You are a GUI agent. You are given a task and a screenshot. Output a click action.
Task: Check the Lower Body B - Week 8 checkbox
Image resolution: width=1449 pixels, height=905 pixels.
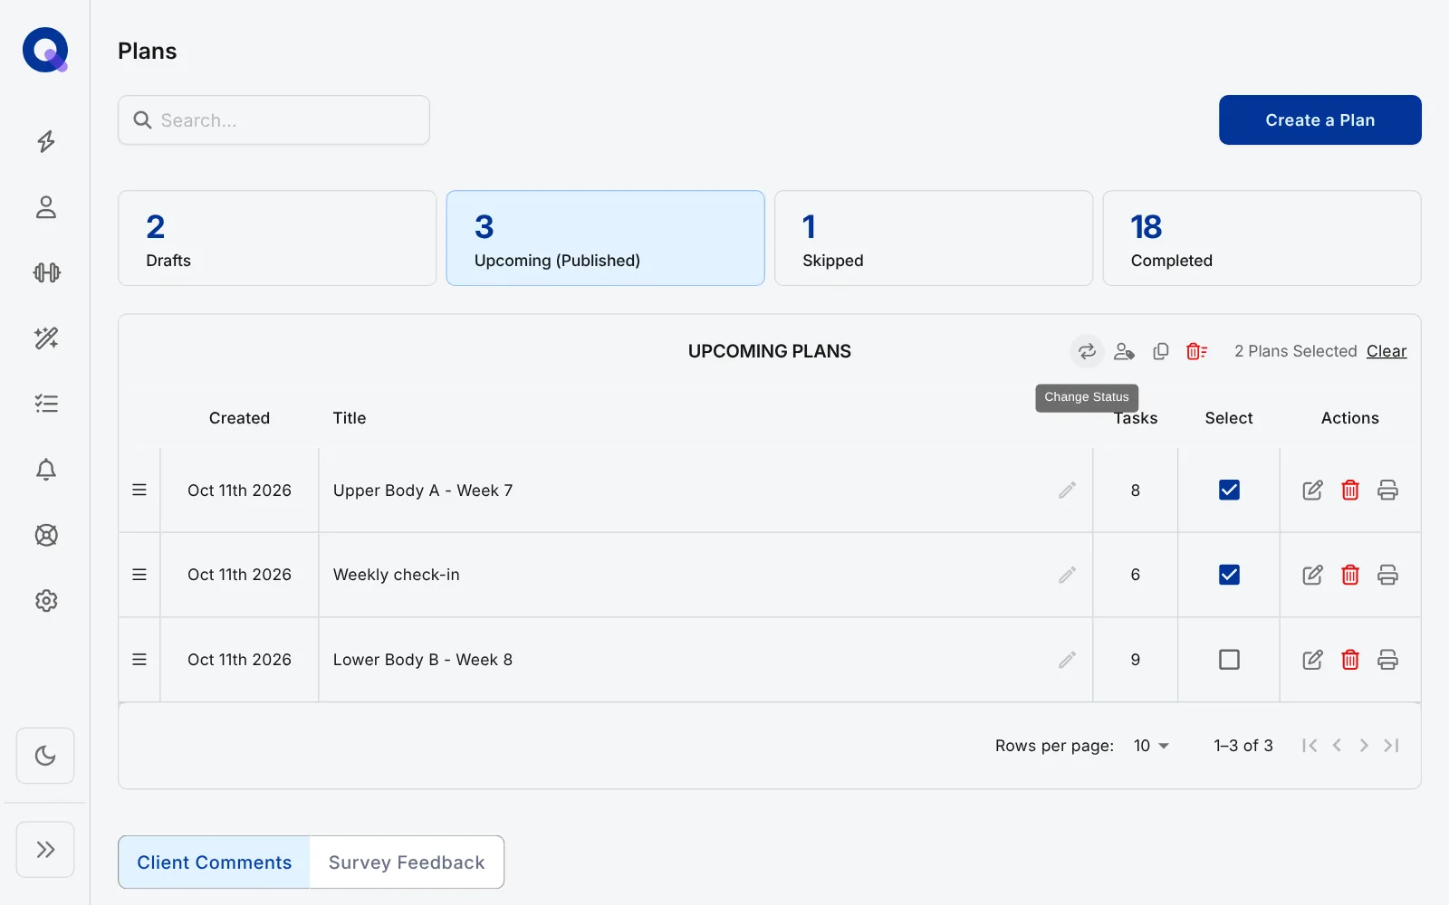click(x=1229, y=660)
